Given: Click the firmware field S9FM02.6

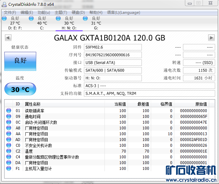Looking at the screenshot, I should click(x=113, y=47).
